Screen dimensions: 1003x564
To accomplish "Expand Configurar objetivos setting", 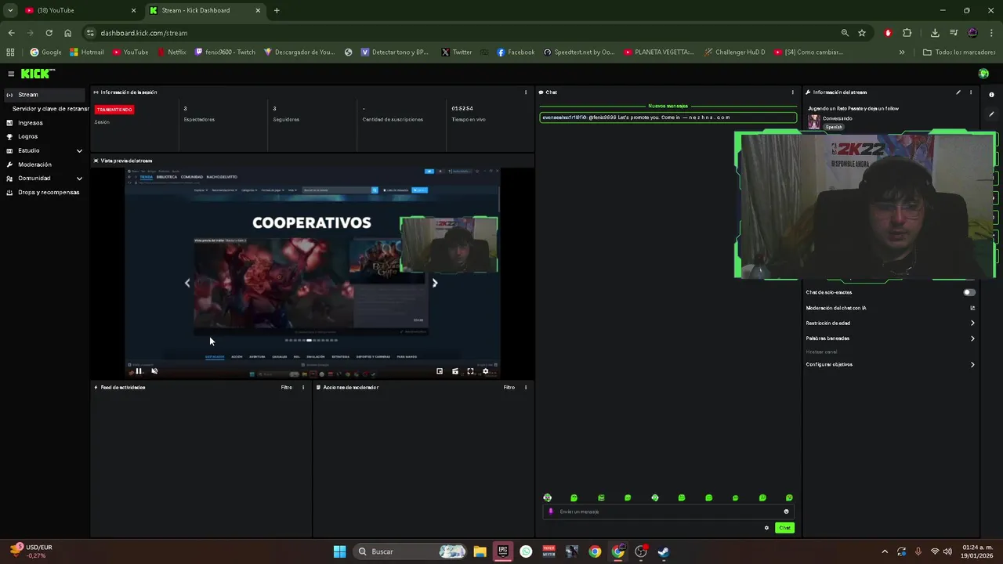I will point(972,364).
